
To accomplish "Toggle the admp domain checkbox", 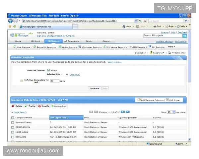I will pos(48,70).
